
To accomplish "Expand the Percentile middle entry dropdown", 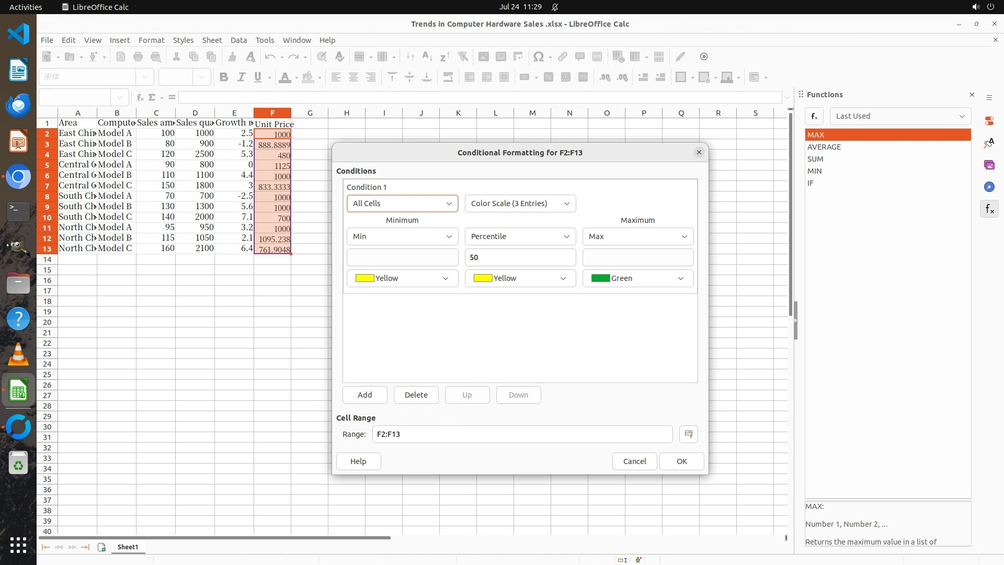I will click(x=520, y=236).
